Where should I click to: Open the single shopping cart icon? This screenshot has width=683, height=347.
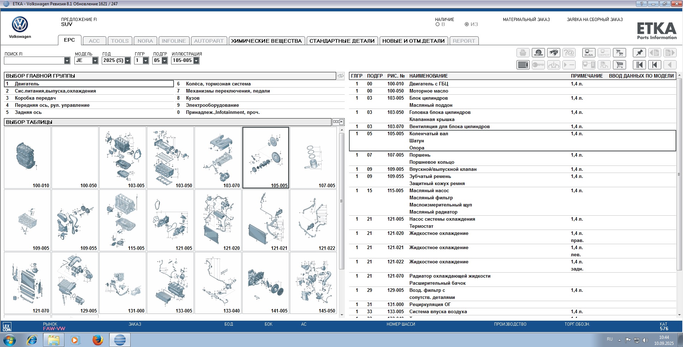619,65
